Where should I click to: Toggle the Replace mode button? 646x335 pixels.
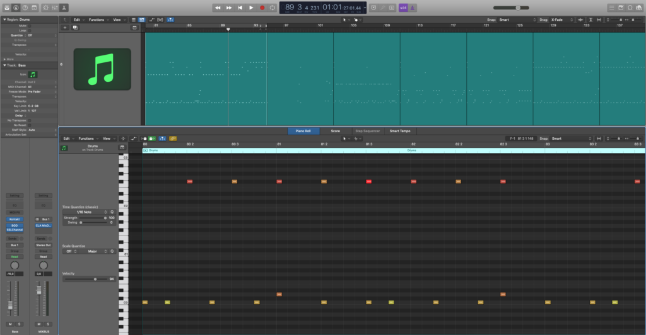point(373,8)
